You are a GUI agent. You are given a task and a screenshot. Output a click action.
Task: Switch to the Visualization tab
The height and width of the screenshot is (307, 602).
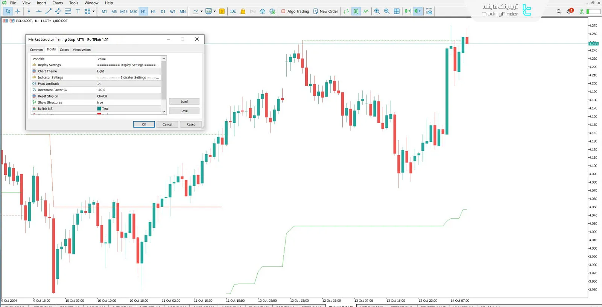(82, 50)
